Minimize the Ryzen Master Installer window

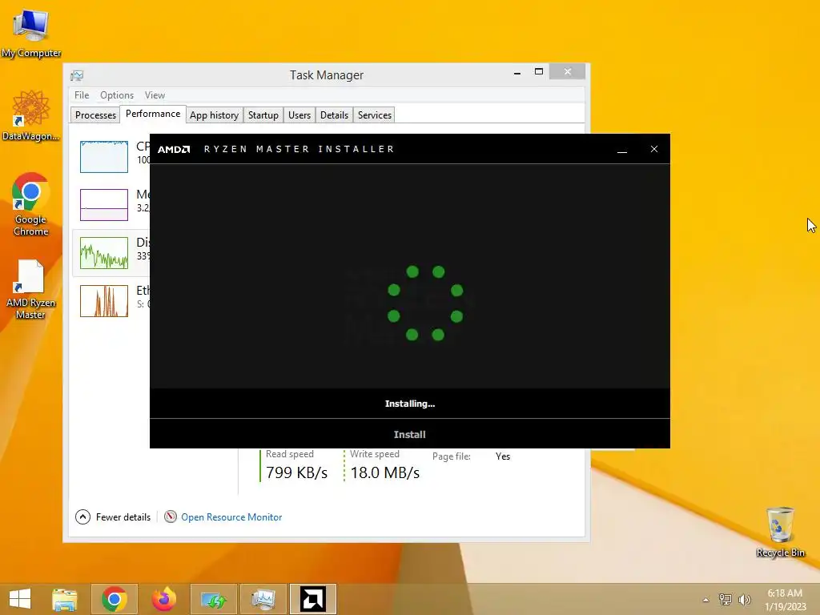(x=621, y=150)
